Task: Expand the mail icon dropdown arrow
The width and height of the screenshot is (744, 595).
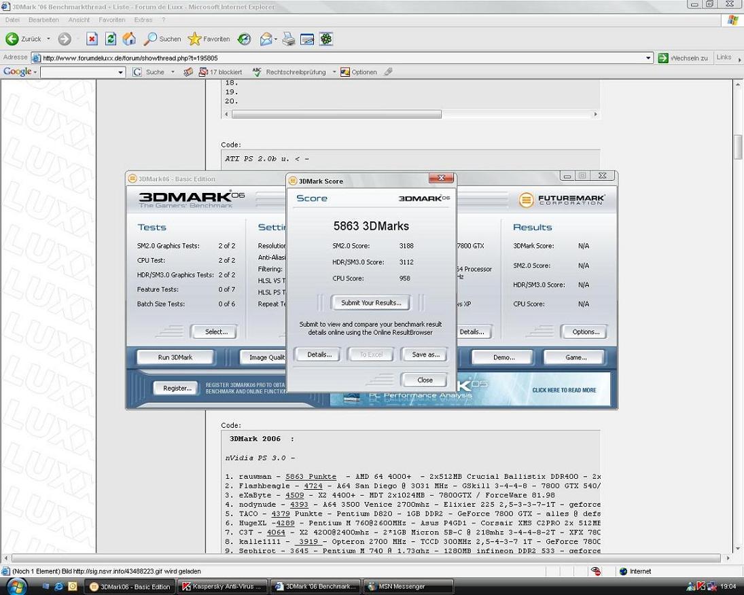Action: [x=276, y=39]
